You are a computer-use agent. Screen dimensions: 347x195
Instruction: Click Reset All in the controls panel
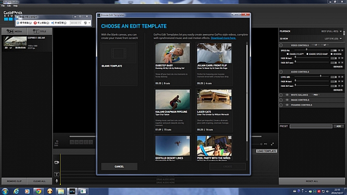[312, 181]
